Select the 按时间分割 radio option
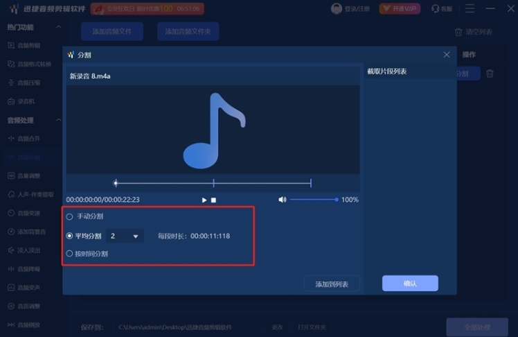The width and height of the screenshot is (518, 337). point(69,254)
